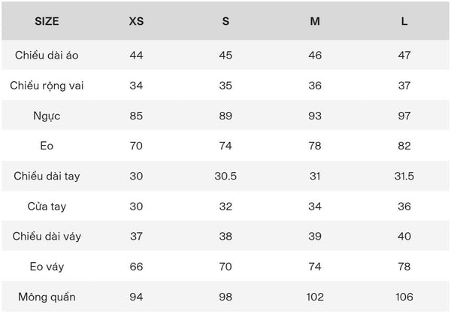Click the L size column header

(404, 21)
